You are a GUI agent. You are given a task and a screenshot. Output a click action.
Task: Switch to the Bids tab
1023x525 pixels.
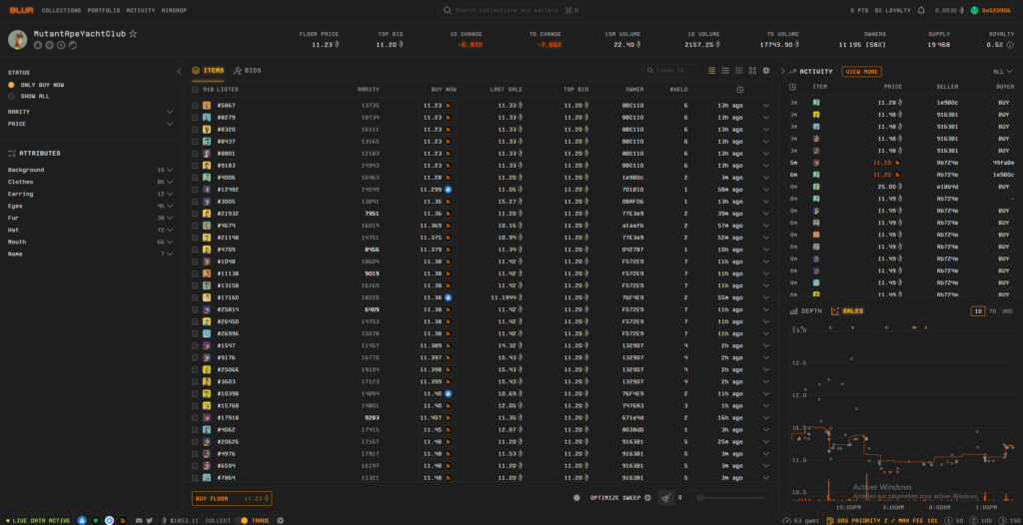(x=248, y=71)
